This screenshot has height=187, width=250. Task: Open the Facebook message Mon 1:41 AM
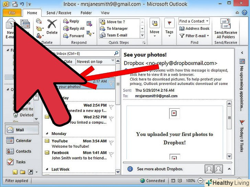click(x=79, y=155)
